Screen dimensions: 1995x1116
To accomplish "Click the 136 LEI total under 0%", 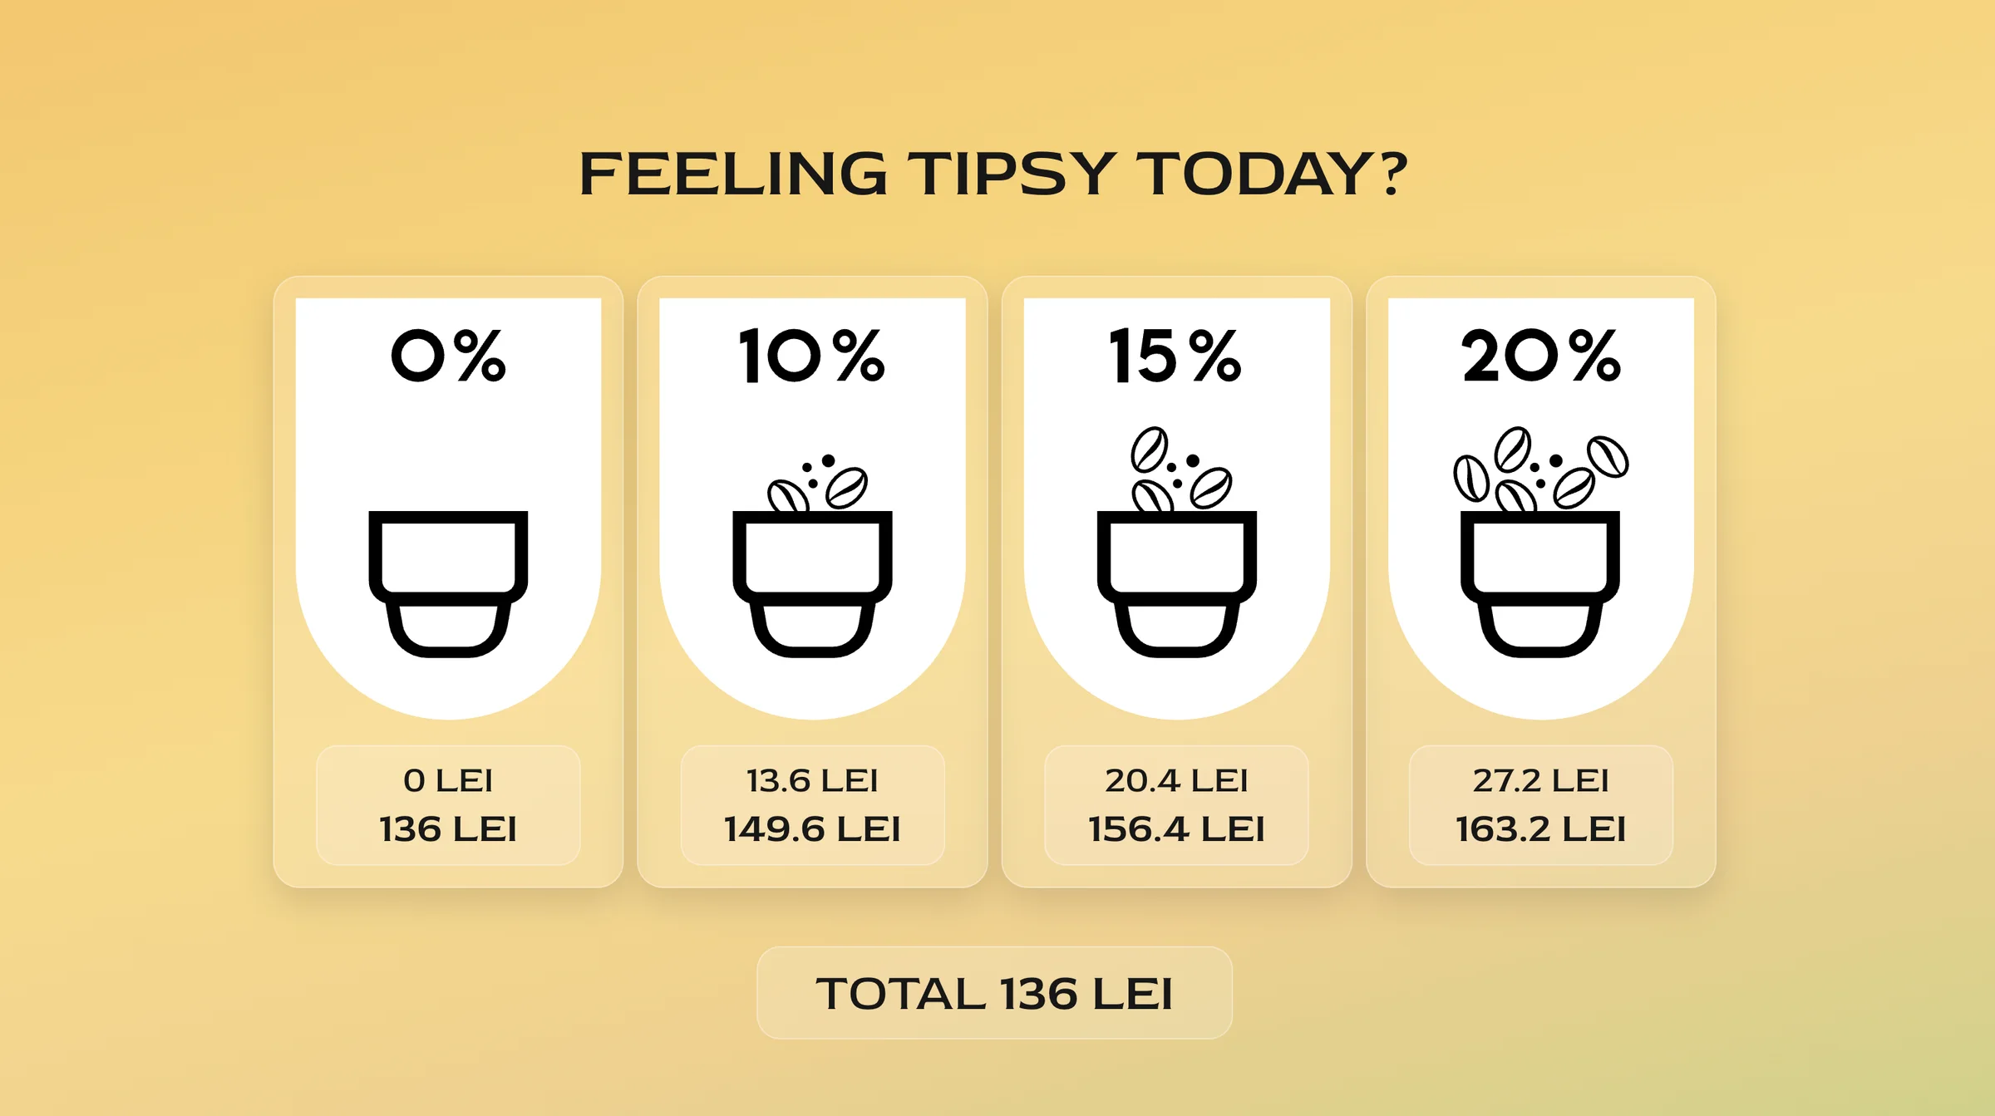I will tap(448, 829).
